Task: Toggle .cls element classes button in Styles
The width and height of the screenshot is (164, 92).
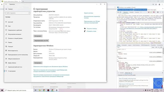Action: click(x=156, y=48)
